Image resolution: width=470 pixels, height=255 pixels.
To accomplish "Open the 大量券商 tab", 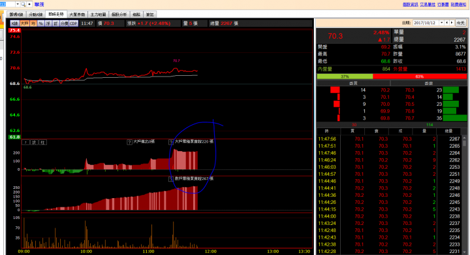I will [x=77, y=14].
